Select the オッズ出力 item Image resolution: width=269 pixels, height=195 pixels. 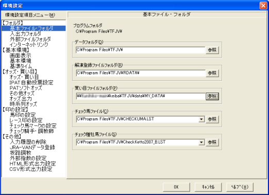point(21,99)
